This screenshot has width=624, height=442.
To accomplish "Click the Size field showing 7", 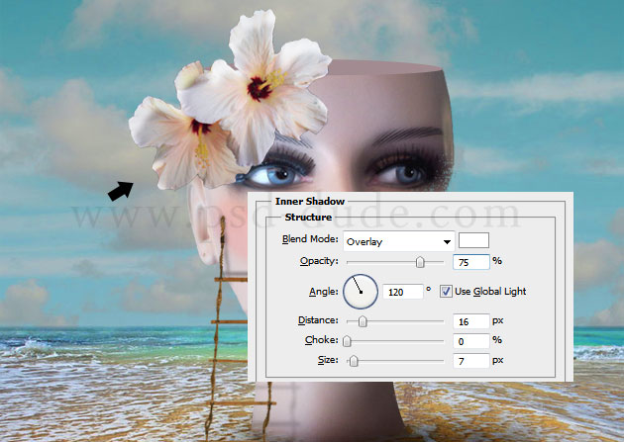I will (x=471, y=361).
